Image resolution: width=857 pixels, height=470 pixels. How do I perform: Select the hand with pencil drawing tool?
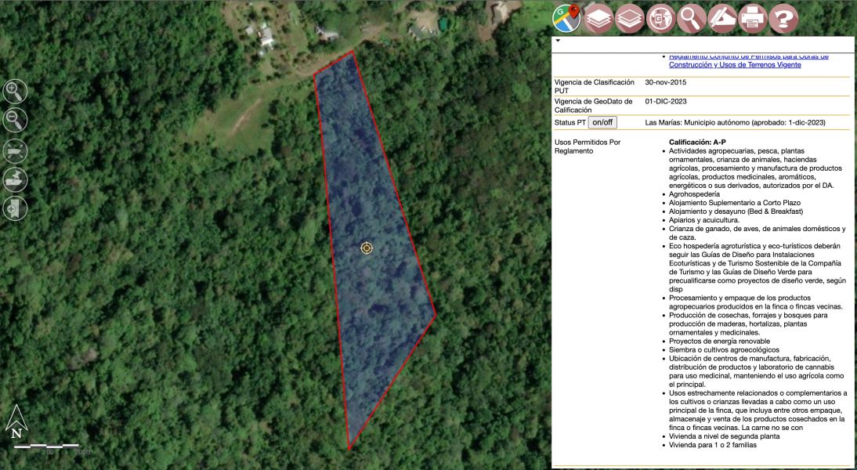tap(722, 17)
